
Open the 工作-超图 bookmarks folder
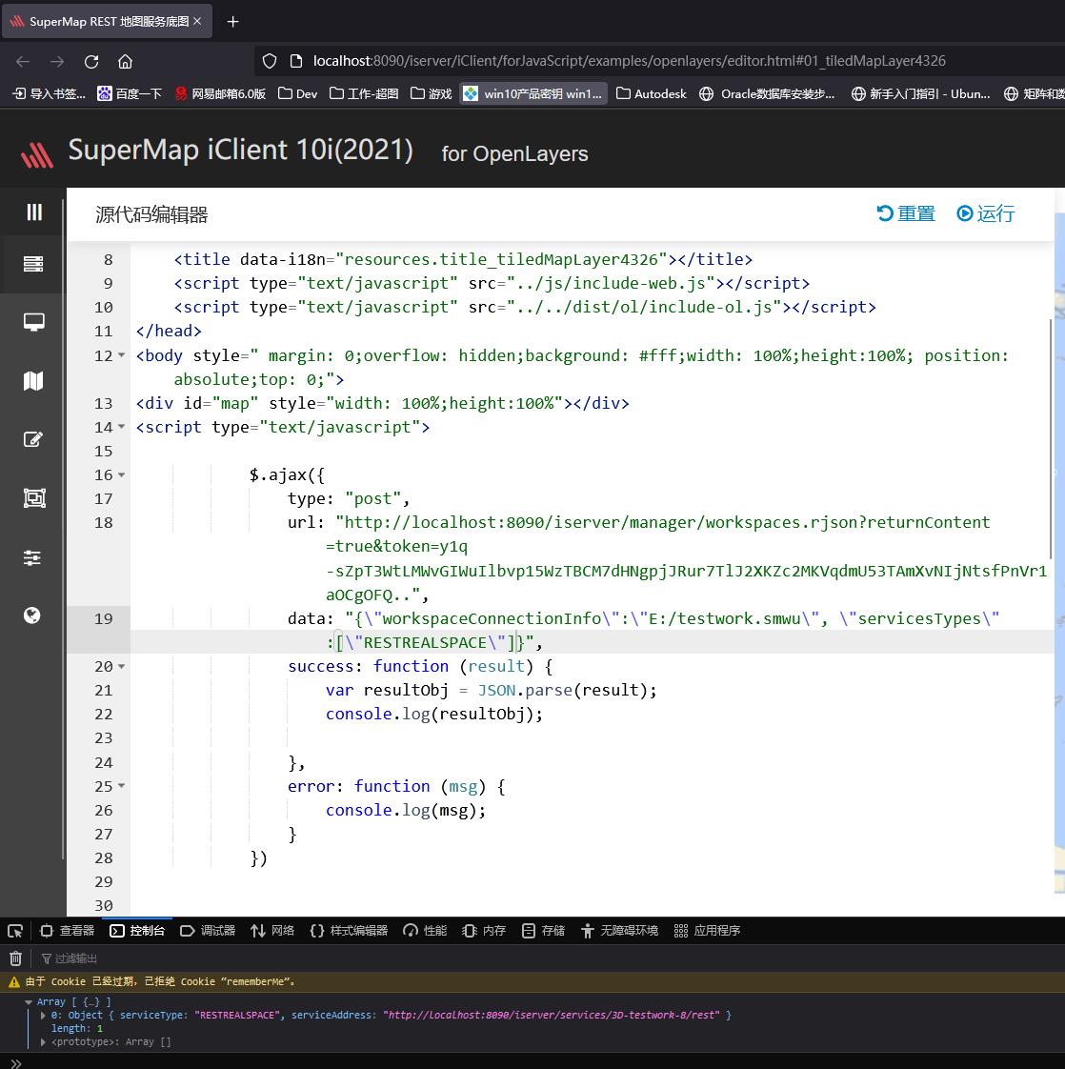(364, 93)
